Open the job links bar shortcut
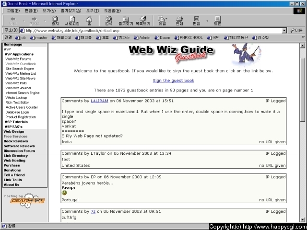 20,37
